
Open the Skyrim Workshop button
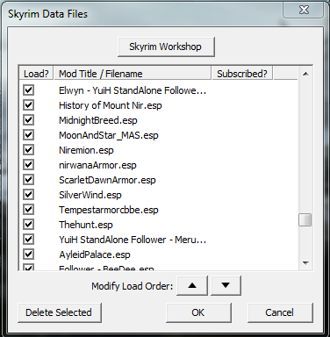click(x=166, y=47)
